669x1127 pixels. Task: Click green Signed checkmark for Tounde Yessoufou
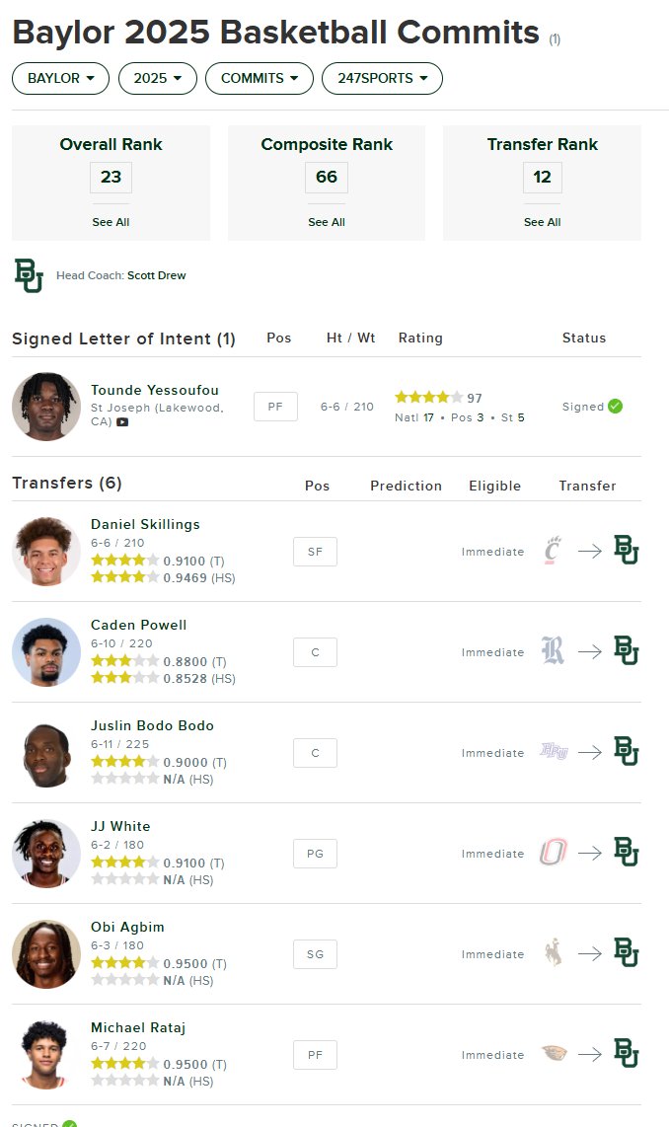tap(615, 406)
